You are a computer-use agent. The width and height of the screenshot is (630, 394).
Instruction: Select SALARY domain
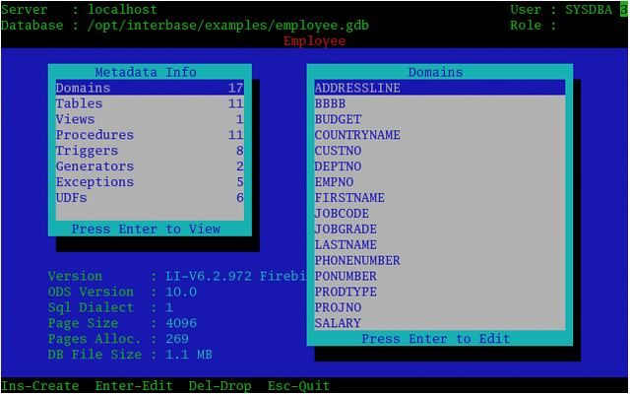440,323
